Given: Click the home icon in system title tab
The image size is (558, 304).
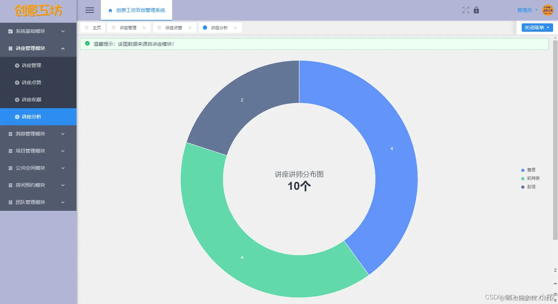Looking at the screenshot, I should (x=110, y=10).
